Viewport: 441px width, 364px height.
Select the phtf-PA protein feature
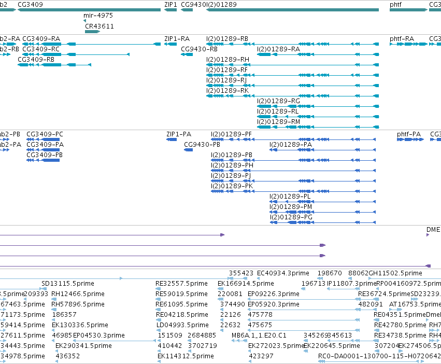click(409, 134)
